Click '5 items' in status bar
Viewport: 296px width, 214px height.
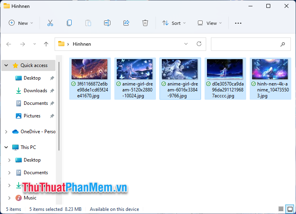click(13, 209)
